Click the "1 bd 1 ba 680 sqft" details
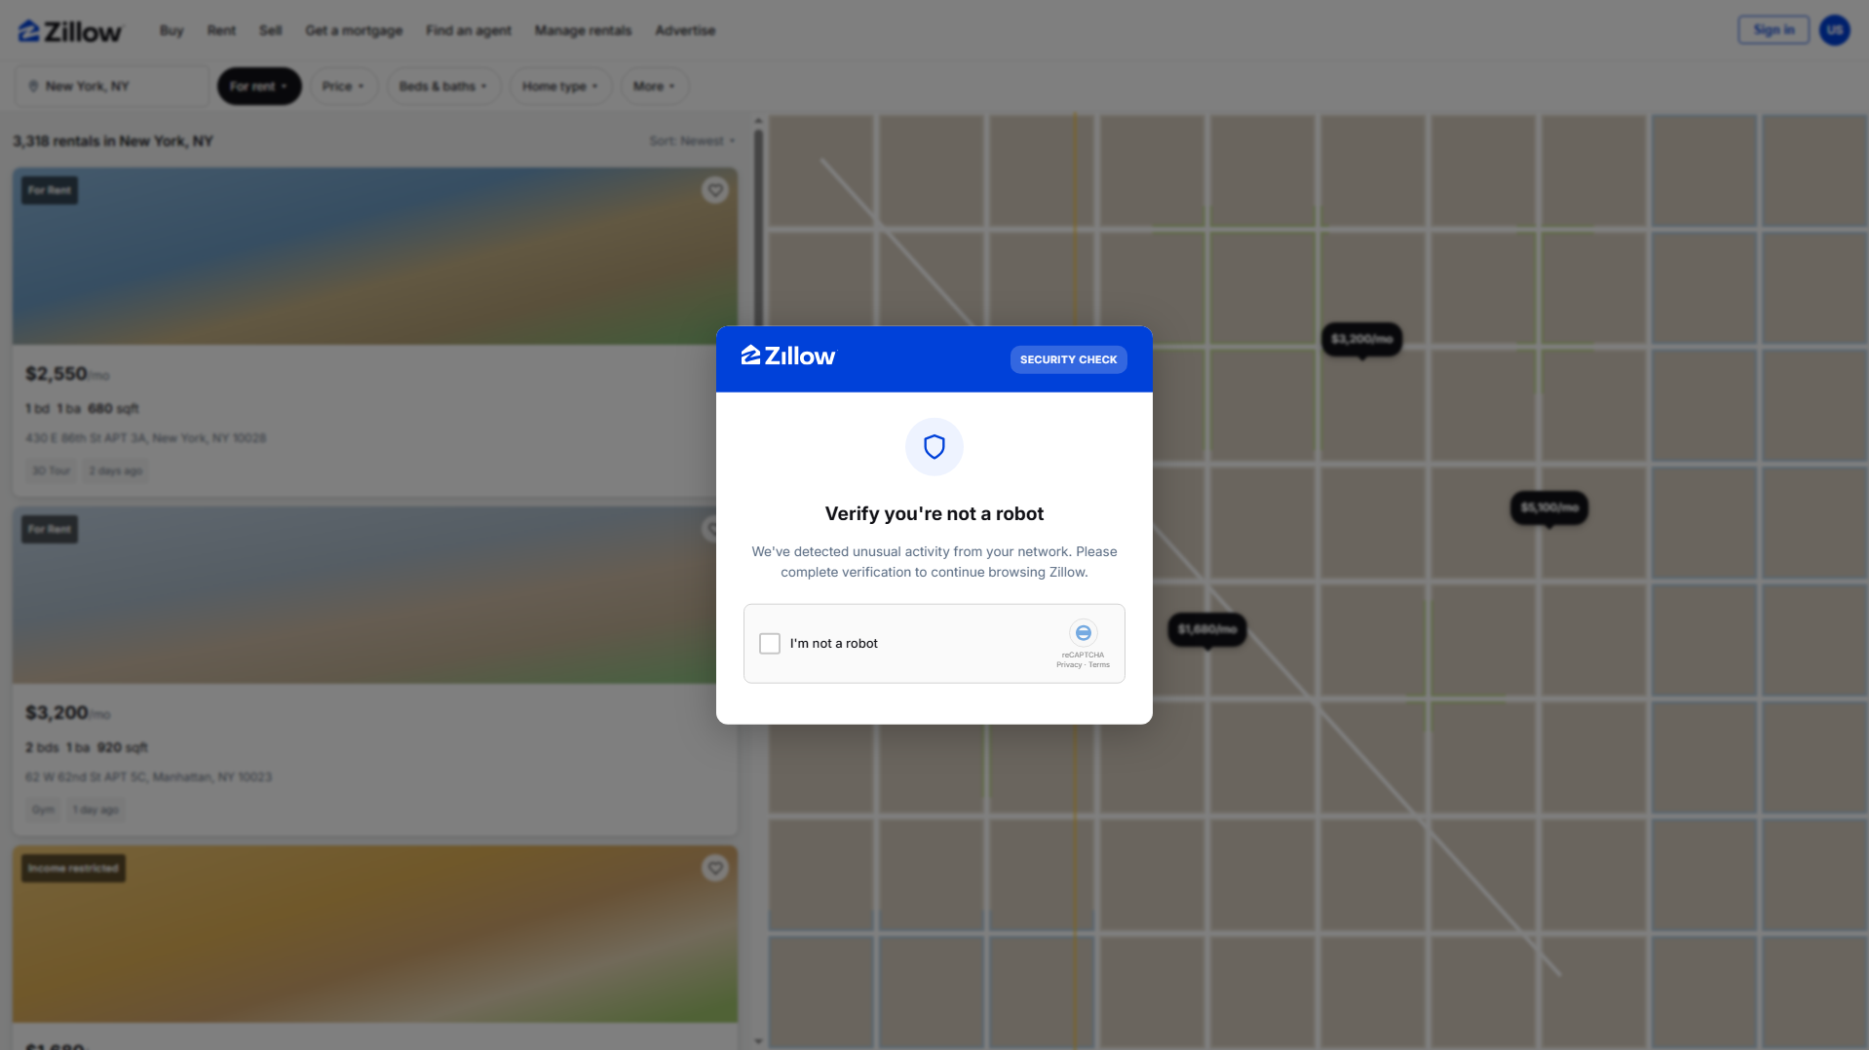 point(82,409)
